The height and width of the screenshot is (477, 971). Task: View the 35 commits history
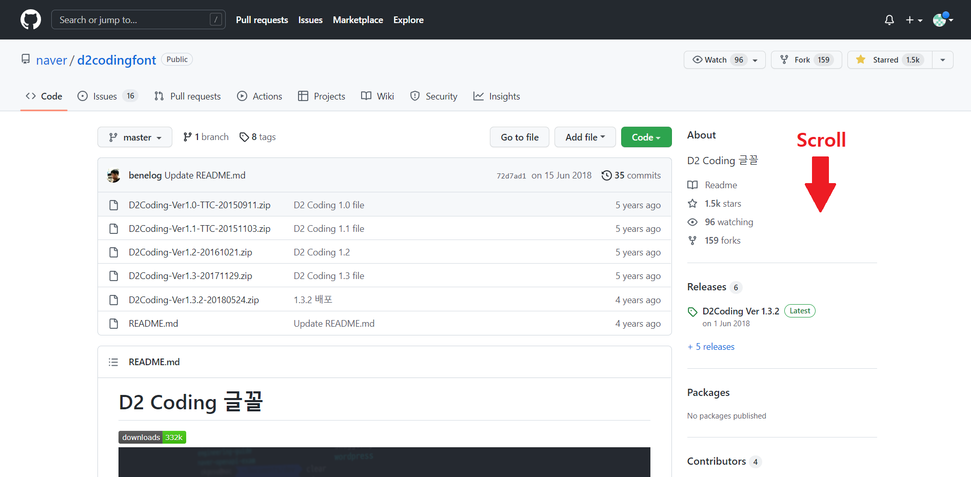(631, 175)
